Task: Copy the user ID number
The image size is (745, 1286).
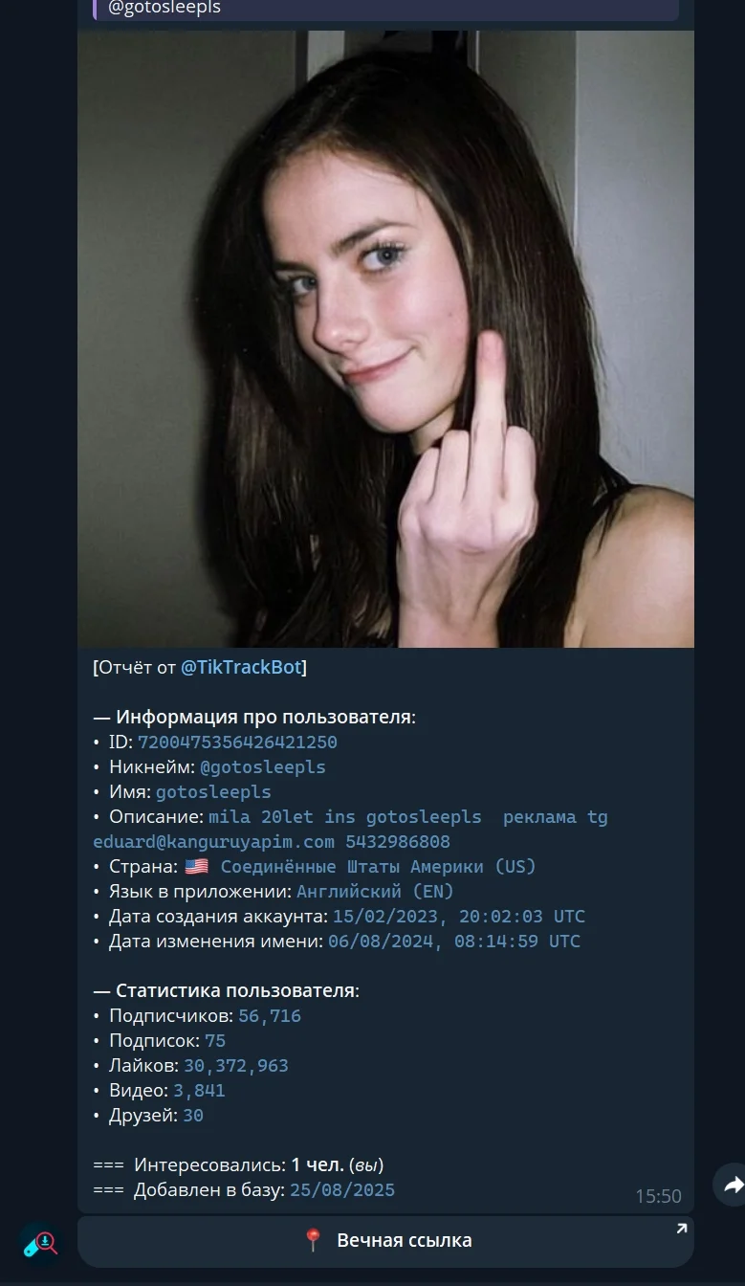Action: click(237, 743)
